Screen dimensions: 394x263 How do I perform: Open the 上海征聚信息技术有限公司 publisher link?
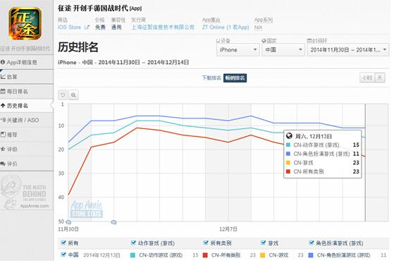point(163,27)
